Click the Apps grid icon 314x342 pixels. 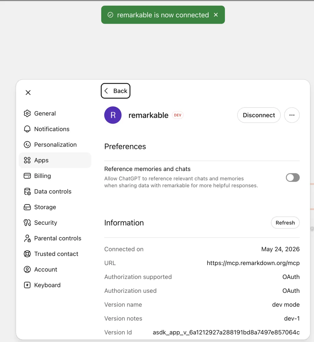27,160
